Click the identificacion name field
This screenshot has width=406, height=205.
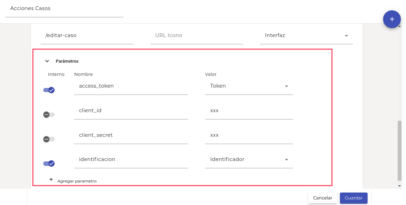(x=131, y=160)
